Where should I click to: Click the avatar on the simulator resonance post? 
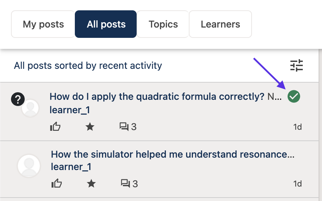(29, 166)
